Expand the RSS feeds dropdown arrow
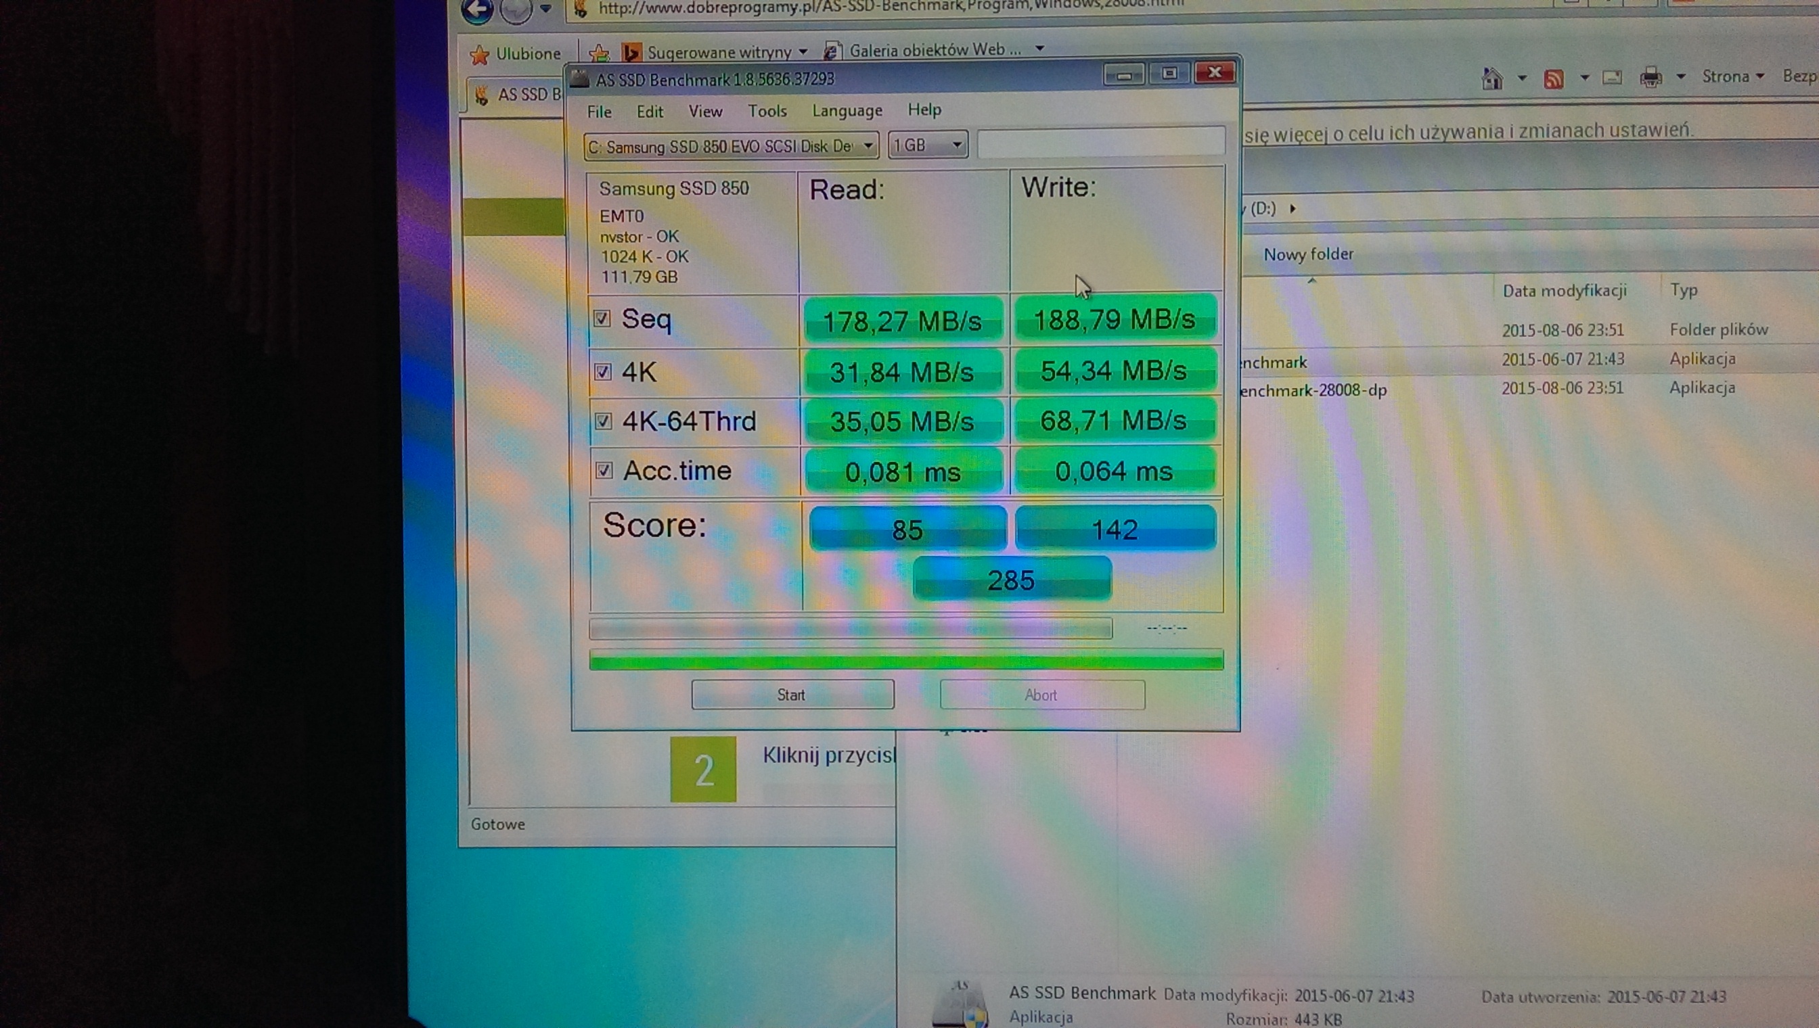Viewport: 1819px width, 1028px height. click(x=1584, y=78)
